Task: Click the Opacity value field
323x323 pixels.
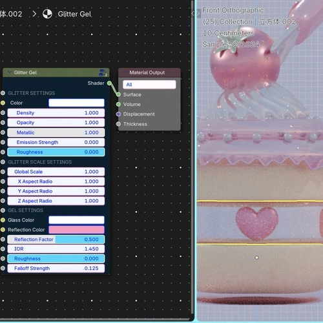Action: click(x=56, y=123)
